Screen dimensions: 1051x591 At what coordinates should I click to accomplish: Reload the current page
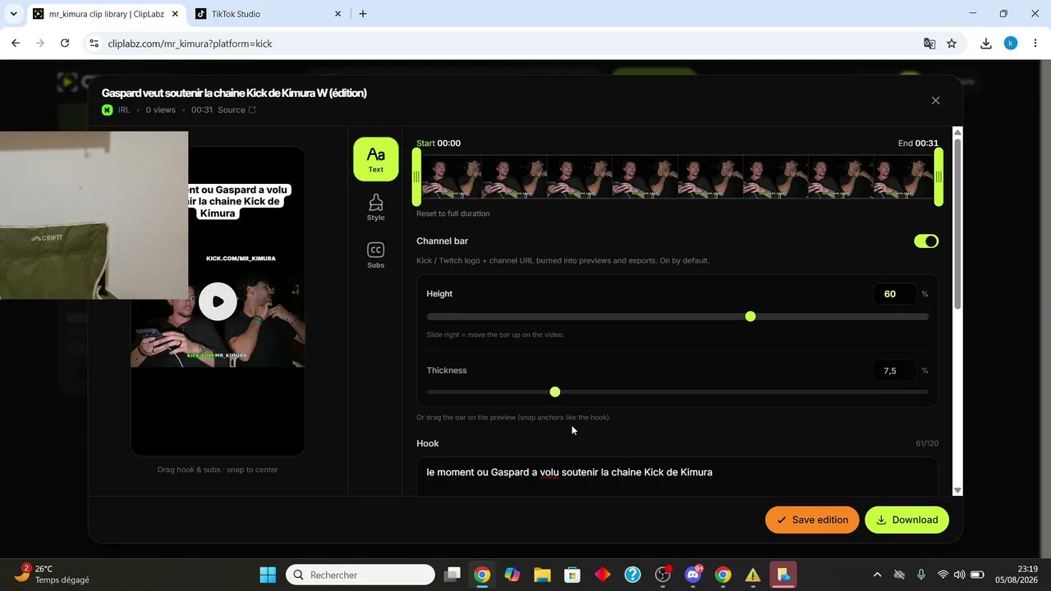[x=65, y=44]
